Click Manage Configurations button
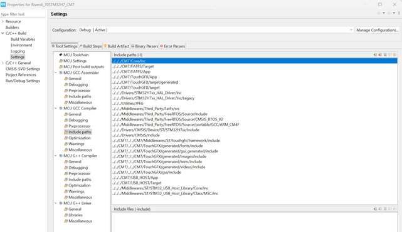The width and height of the screenshot is (402, 232). click(x=378, y=30)
